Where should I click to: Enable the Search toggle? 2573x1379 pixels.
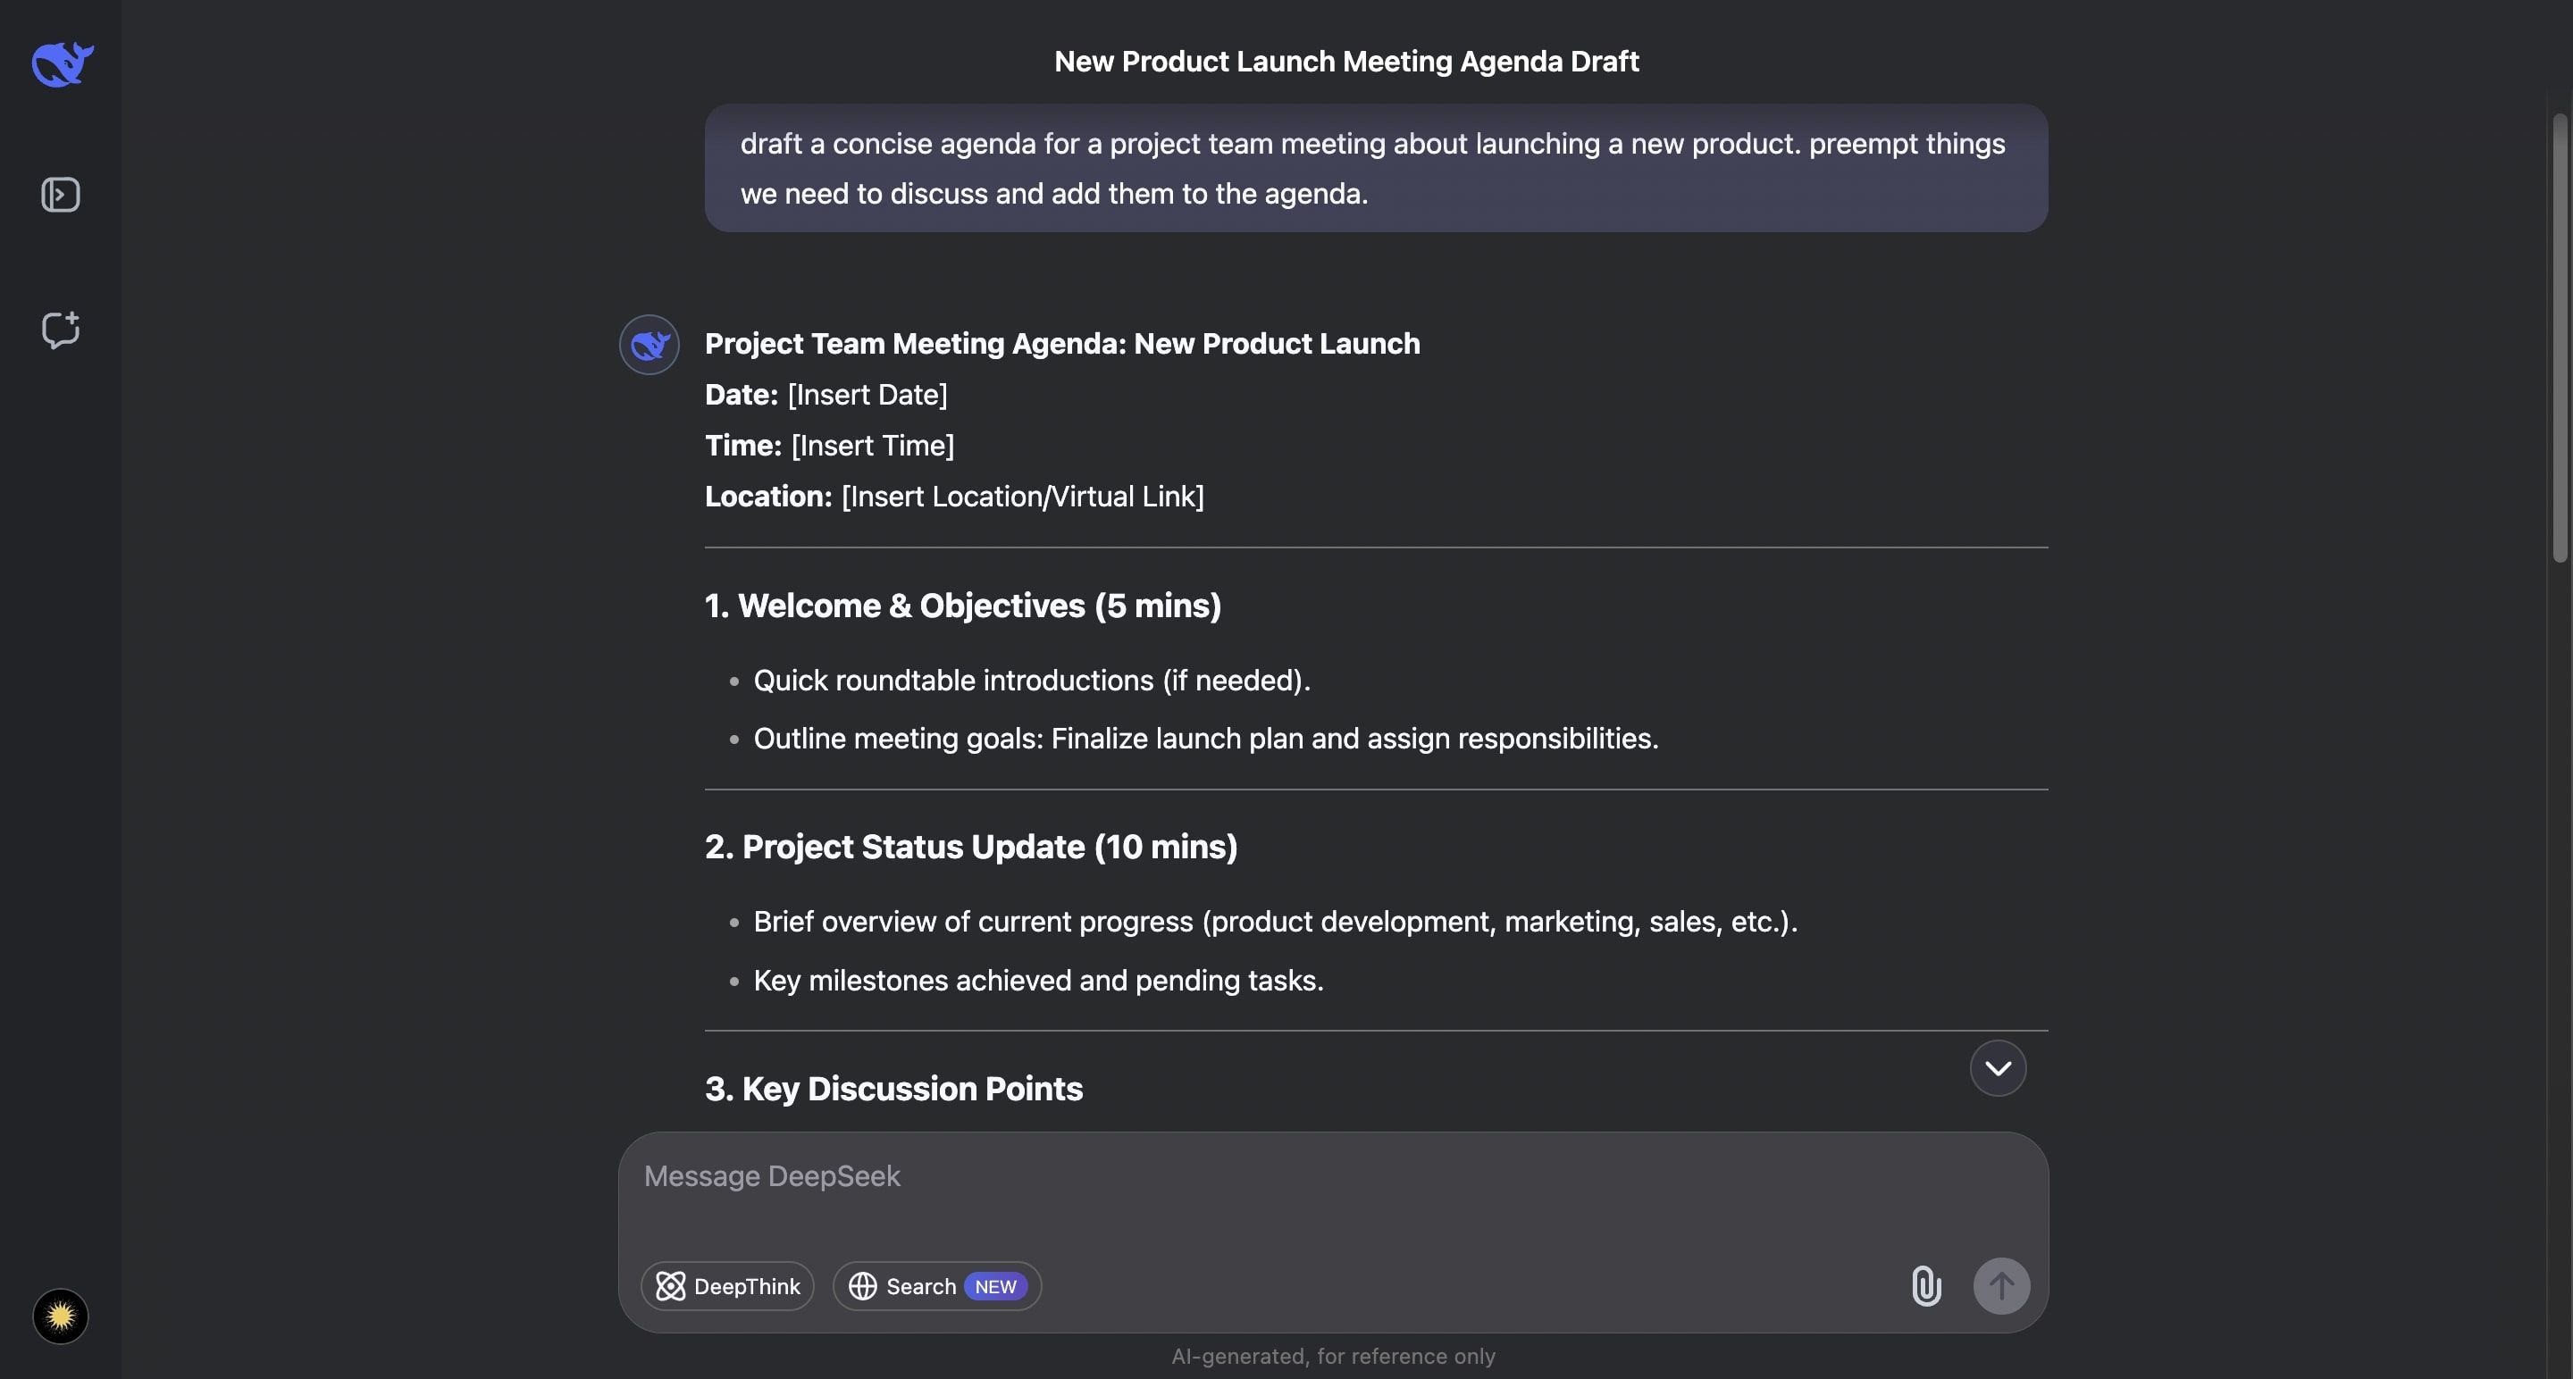point(919,1286)
